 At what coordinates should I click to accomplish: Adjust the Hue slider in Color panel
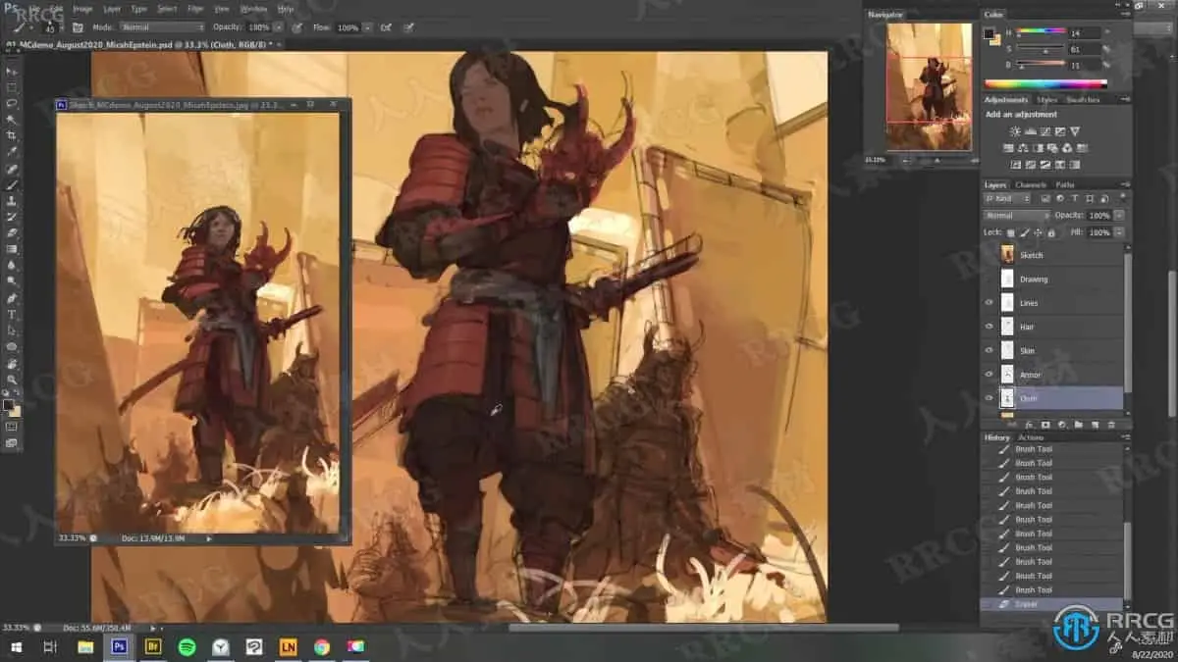click(x=1041, y=32)
